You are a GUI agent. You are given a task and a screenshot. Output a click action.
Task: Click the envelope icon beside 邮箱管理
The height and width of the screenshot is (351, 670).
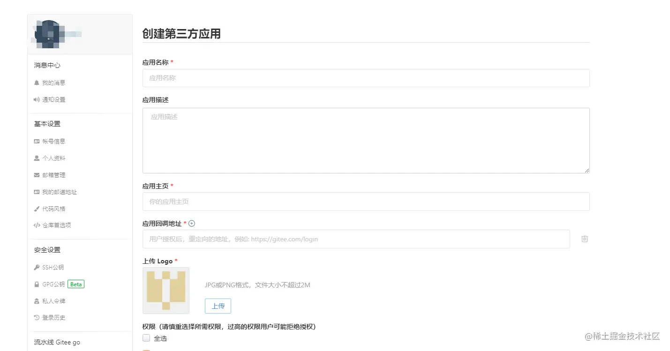click(37, 175)
